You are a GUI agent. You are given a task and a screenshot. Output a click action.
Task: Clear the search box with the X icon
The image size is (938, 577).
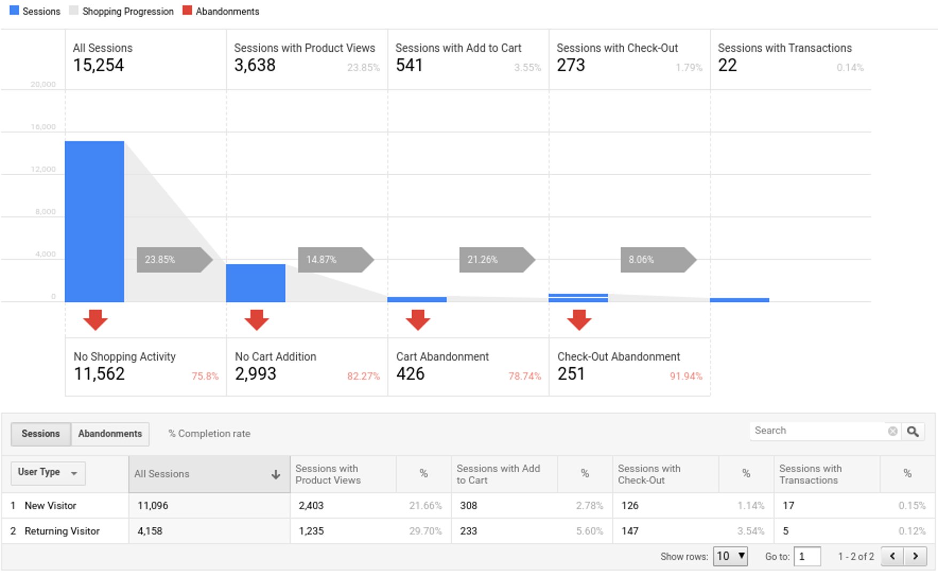click(892, 431)
